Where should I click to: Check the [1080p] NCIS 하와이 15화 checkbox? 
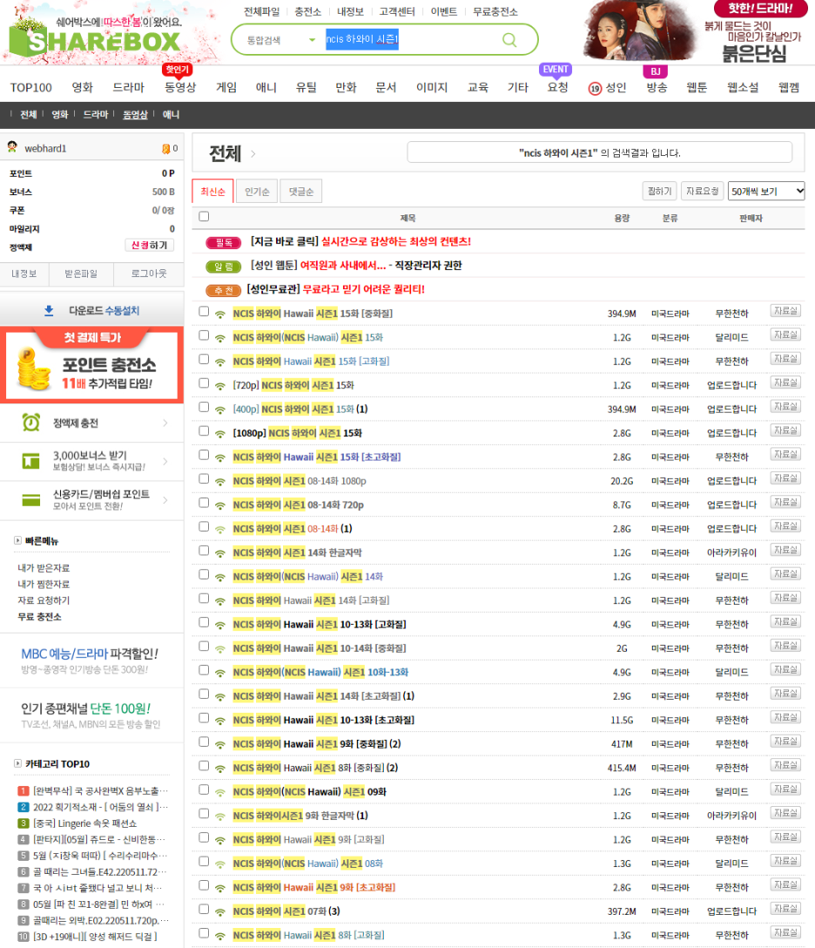[x=204, y=431]
